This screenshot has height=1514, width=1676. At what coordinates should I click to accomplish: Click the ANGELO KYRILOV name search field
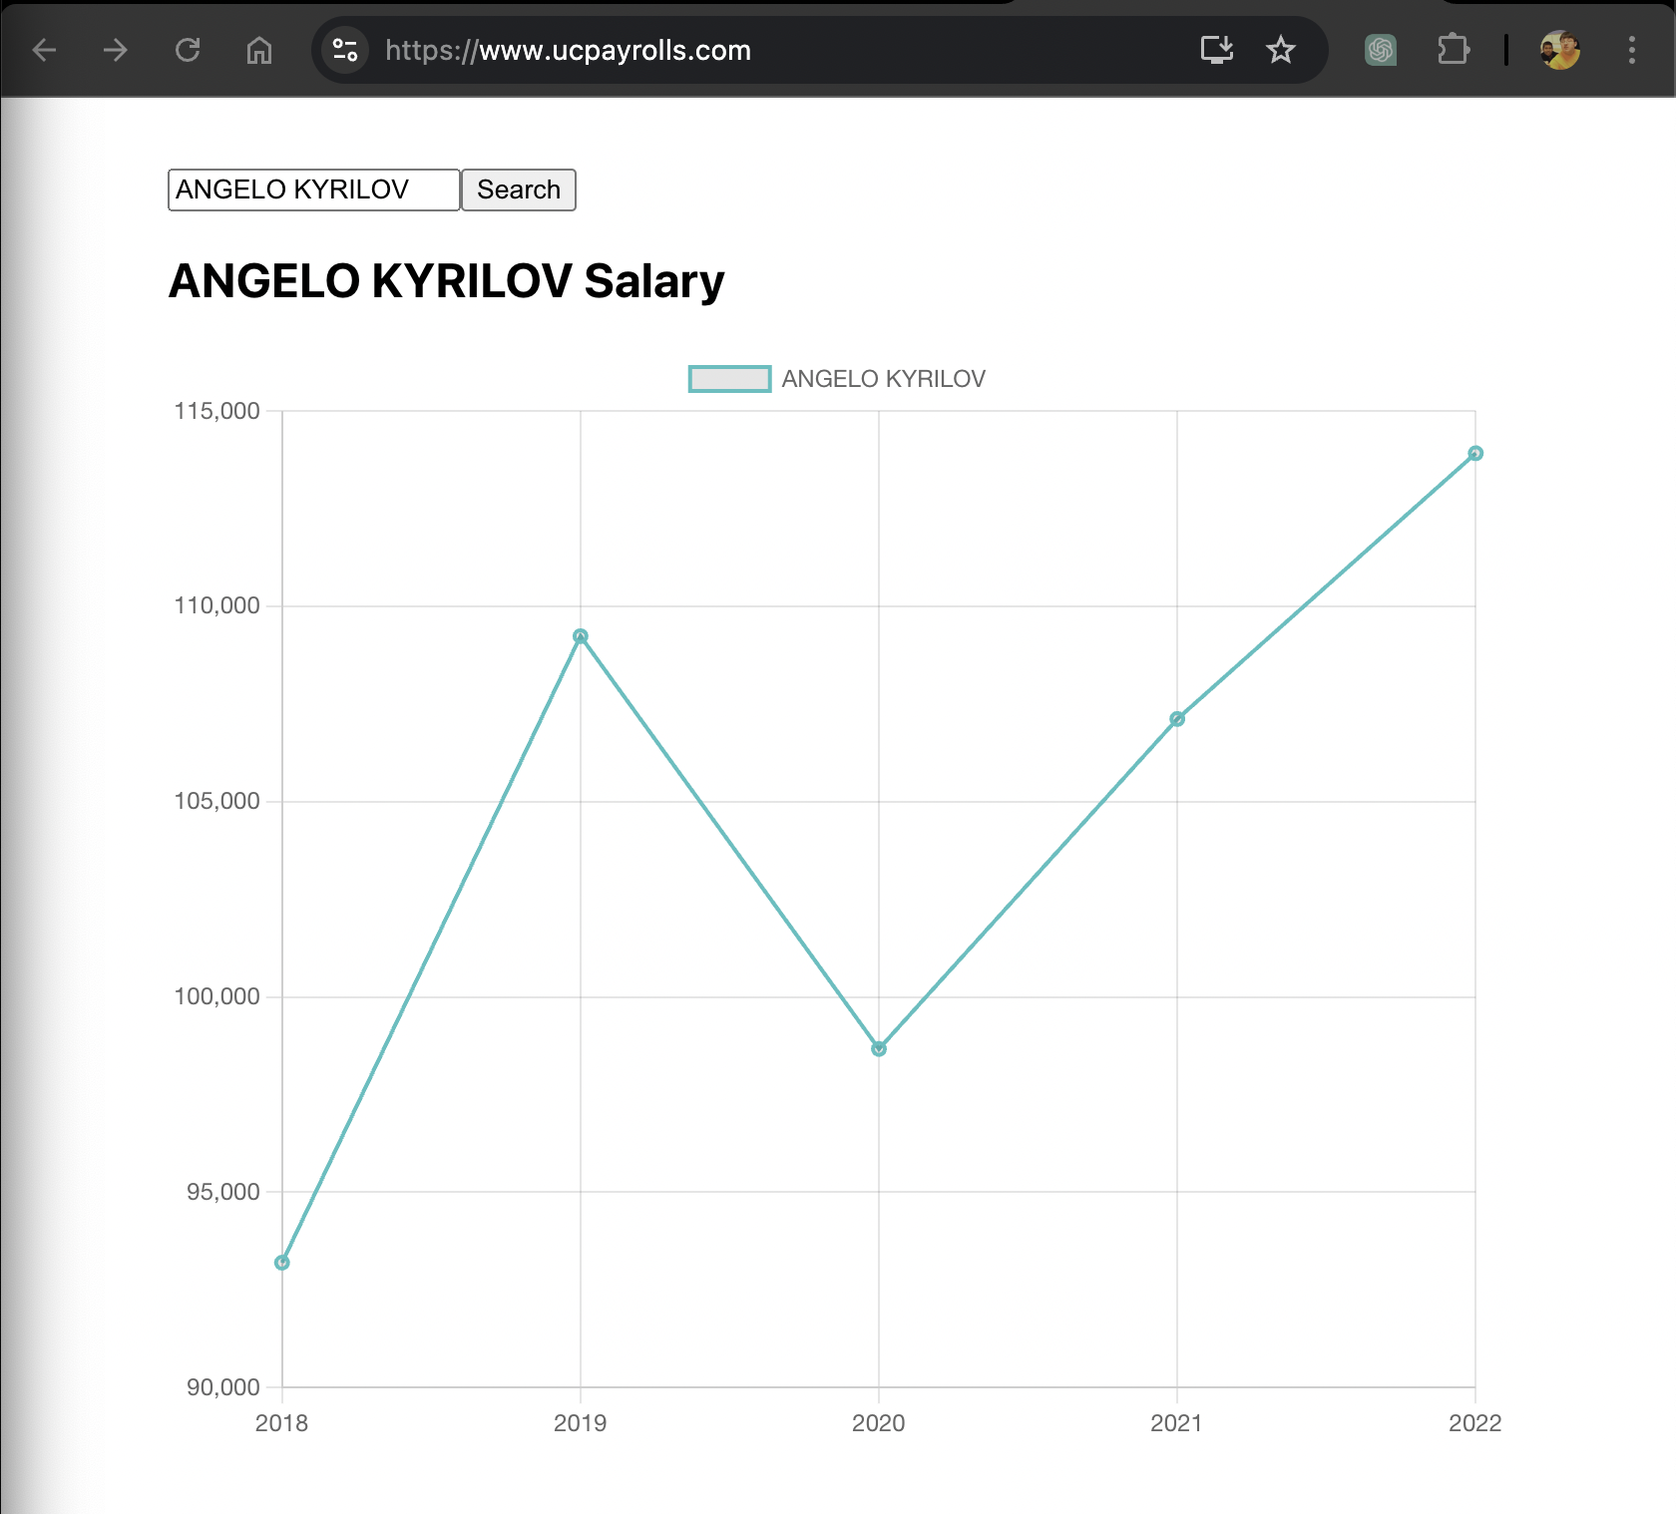point(313,189)
